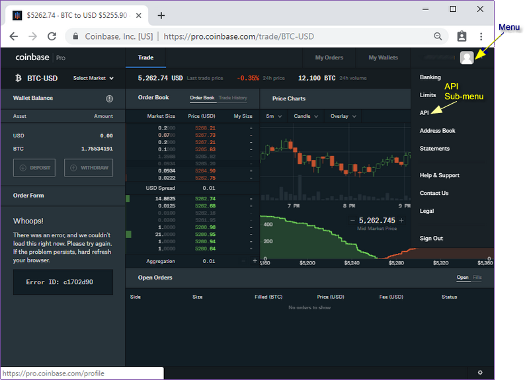Click the BTC balance 1.75534191
The image size is (529, 380).
click(97, 149)
